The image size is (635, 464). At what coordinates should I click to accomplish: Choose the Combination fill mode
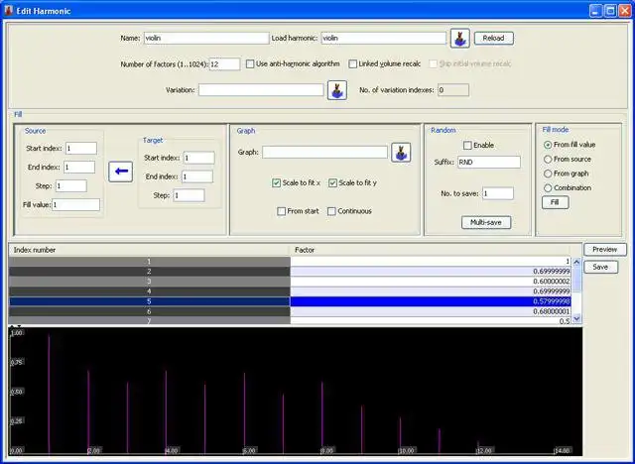(548, 187)
